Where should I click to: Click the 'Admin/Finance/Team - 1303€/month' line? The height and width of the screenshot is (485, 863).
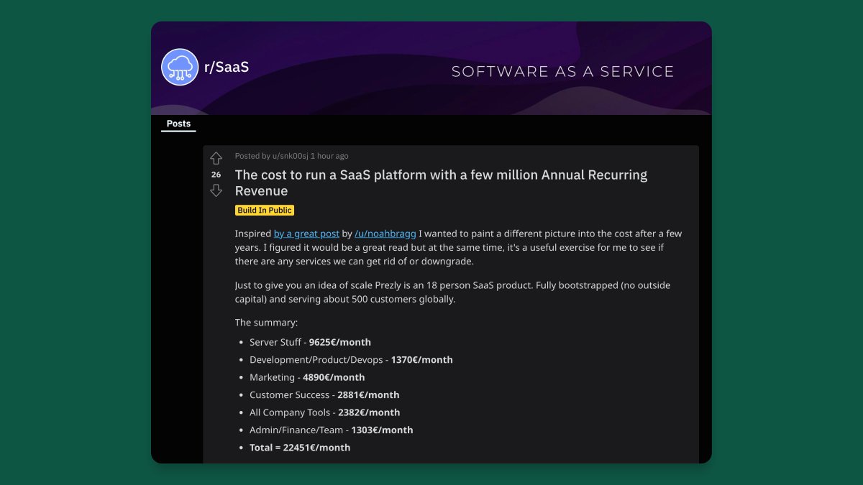[x=332, y=430]
